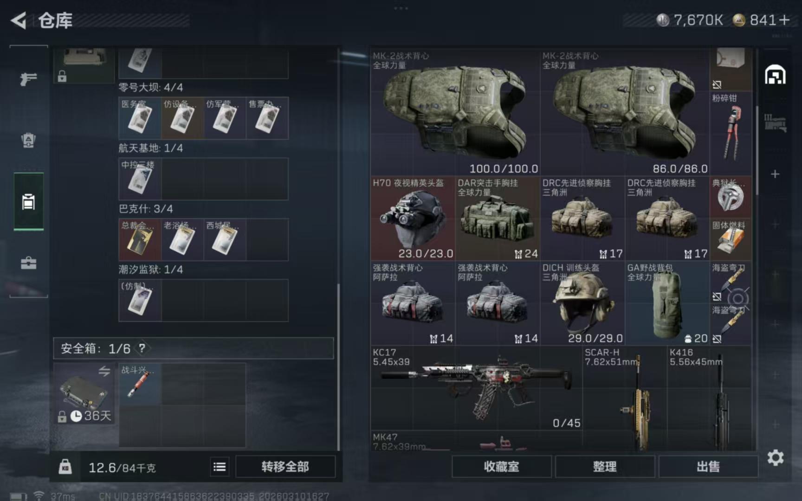Open the warehouse home icon on right
The image size is (802, 501).
pos(775,75)
